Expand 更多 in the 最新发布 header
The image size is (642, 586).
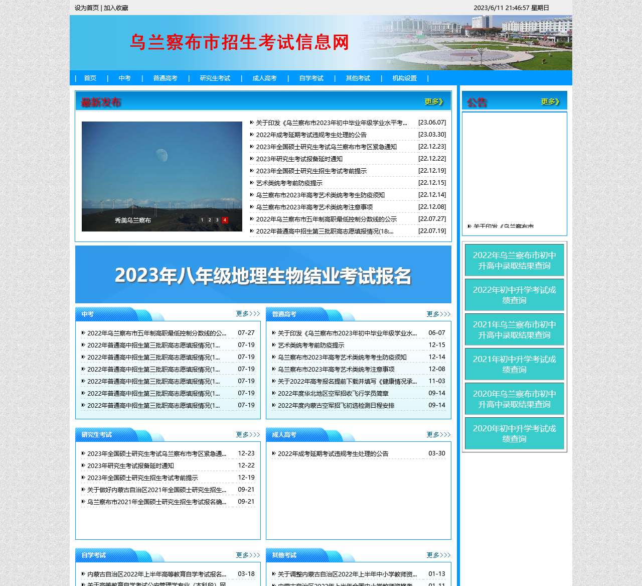click(433, 102)
